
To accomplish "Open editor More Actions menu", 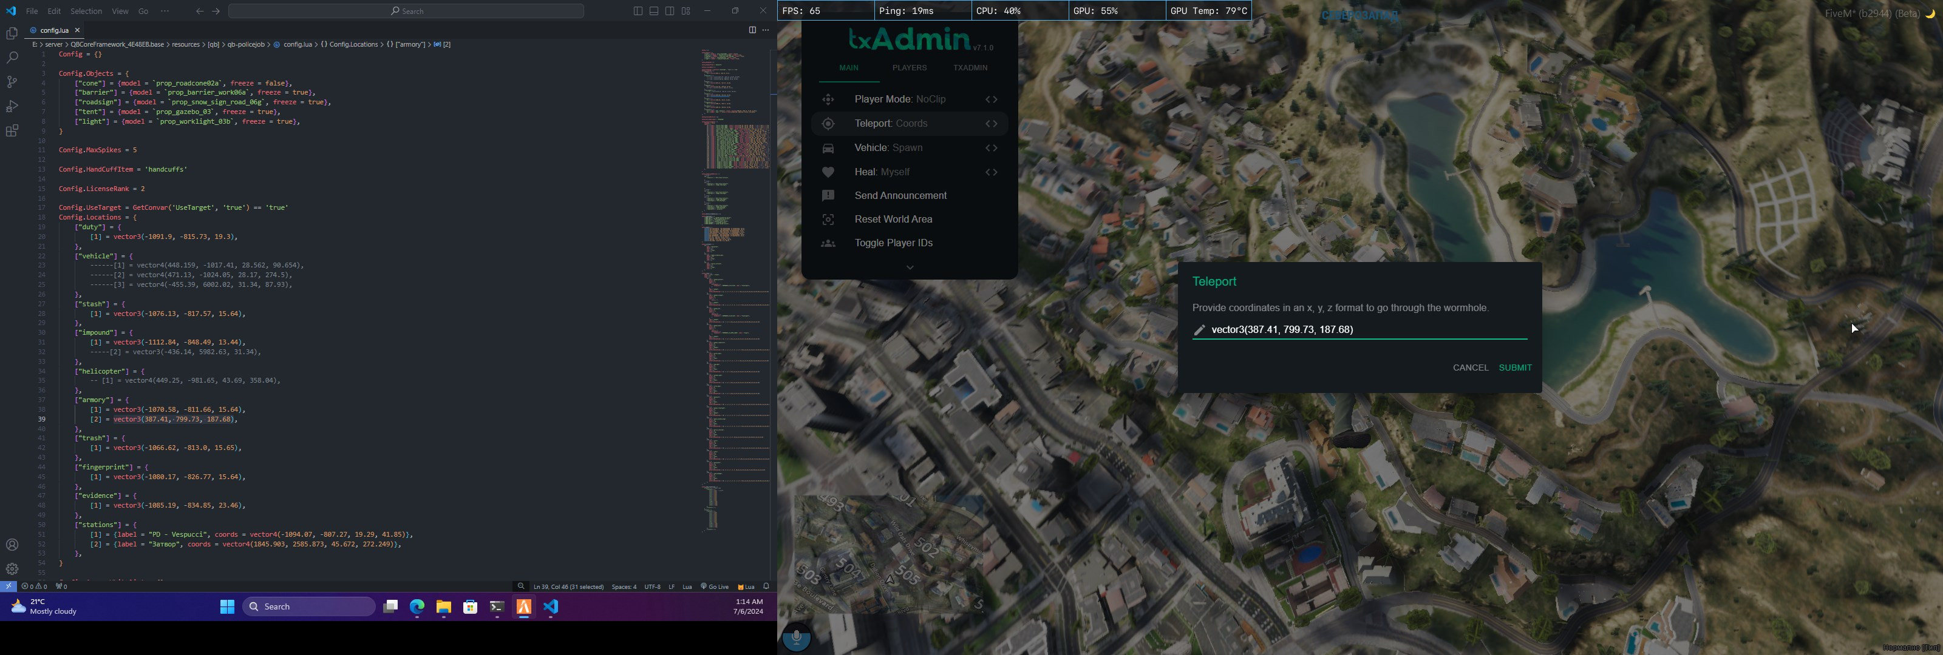I will pos(766,30).
